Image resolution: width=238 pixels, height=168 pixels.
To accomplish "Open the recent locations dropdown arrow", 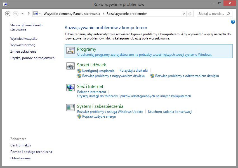I will 22,14.
